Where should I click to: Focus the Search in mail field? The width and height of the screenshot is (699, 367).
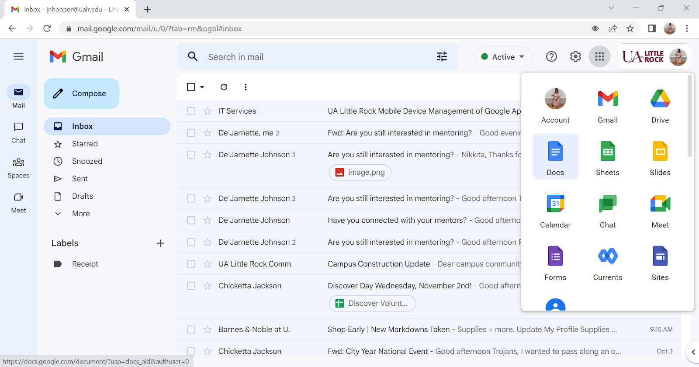tap(317, 57)
